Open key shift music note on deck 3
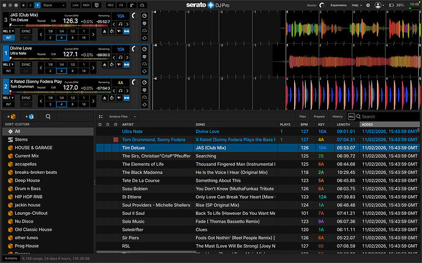The height and width of the screenshot is (263, 422). pyautogui.click(x=120, y=24)
